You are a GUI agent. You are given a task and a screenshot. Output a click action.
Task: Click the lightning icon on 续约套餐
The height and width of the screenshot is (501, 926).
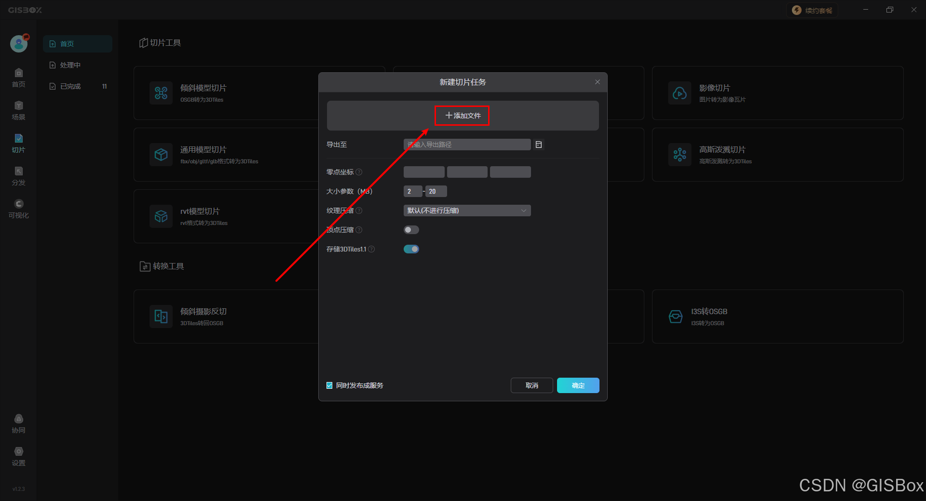tap(797, 10)
